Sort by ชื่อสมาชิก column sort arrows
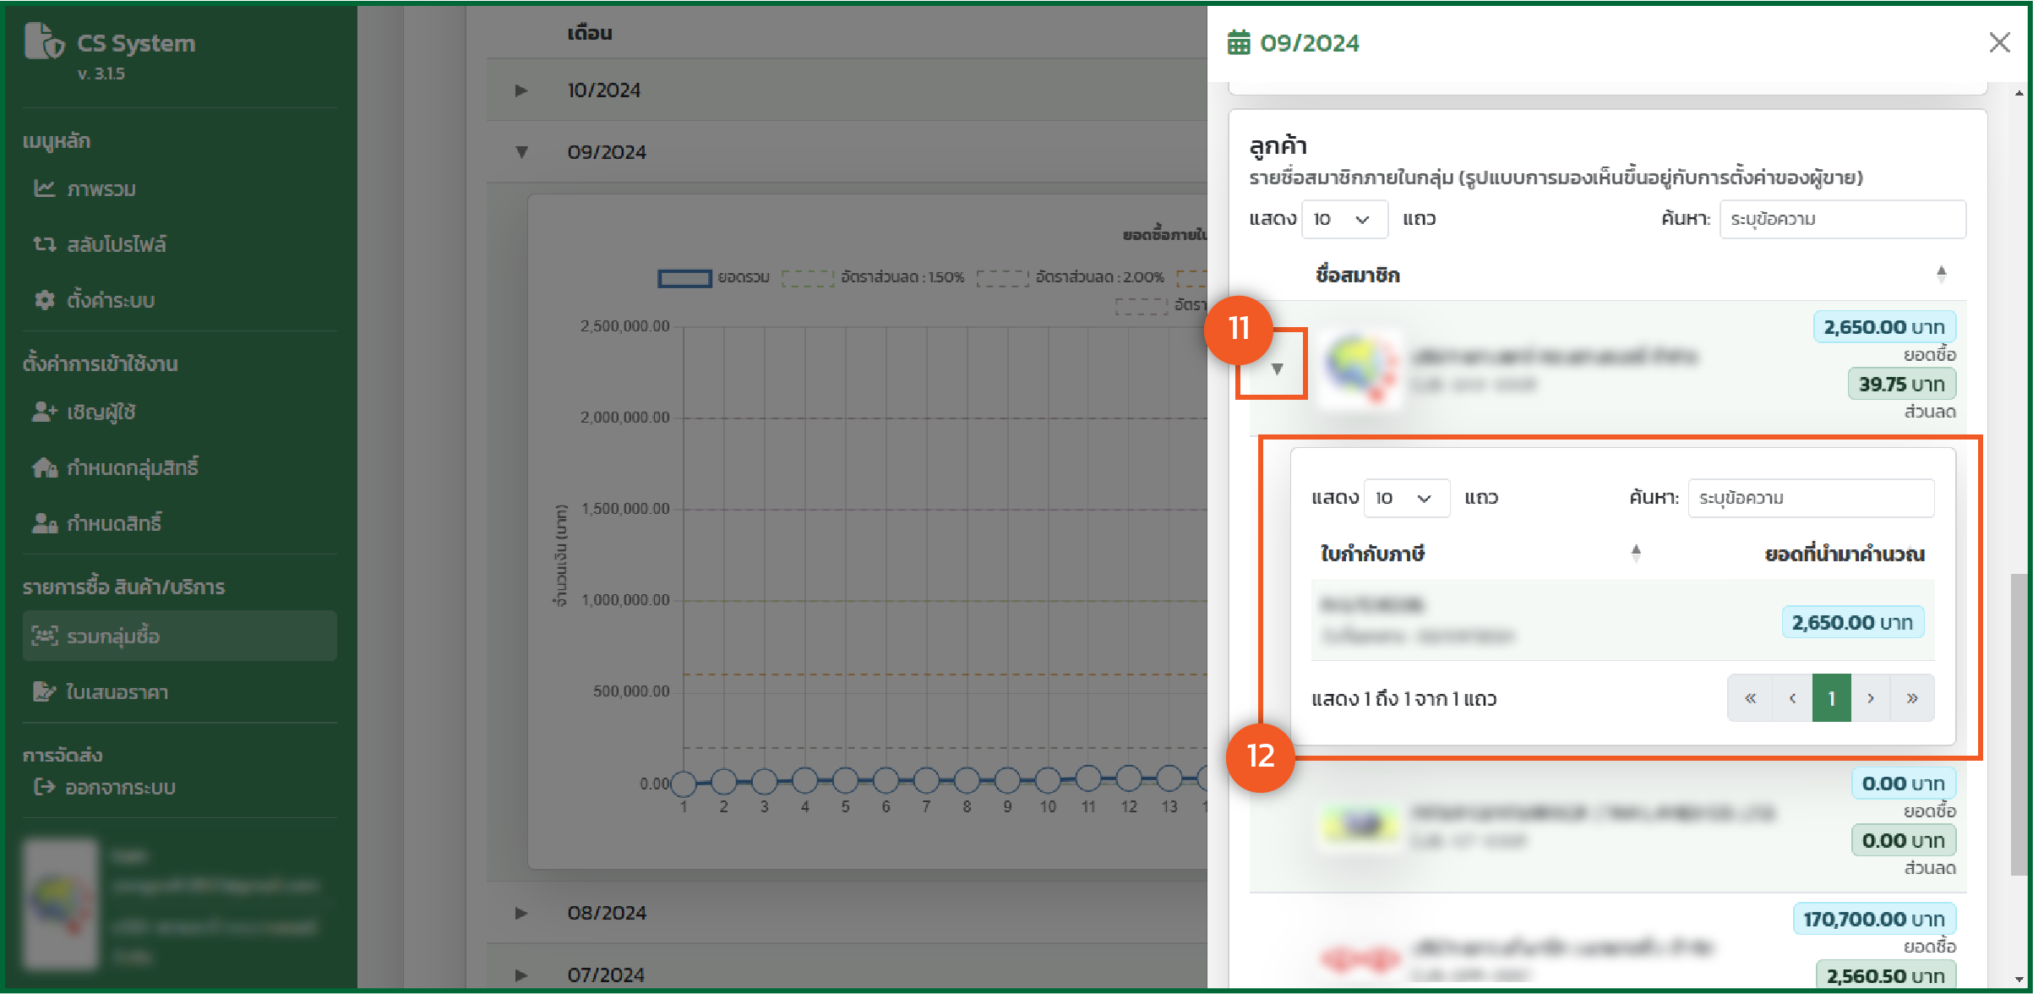This screenshot has height=994, width=2033. pyautogui.click(x=1941, y=274)
